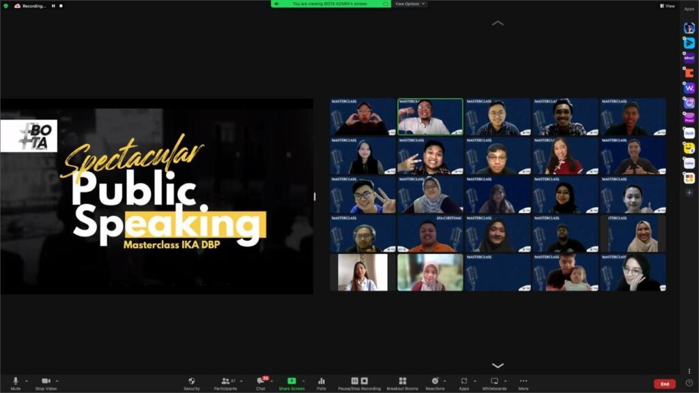The image size is (699, 393).
Task: Open the Reactions menu
Action: tap(435, 381)
